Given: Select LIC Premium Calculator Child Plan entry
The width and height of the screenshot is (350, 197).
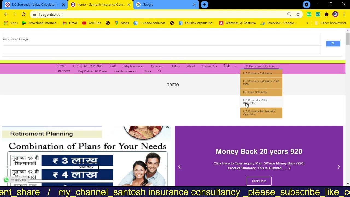Looking at the screenshot, I should tap(261, 83).
